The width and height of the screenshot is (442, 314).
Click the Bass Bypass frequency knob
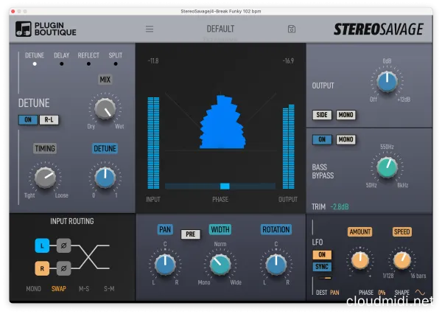coord(387,167)
